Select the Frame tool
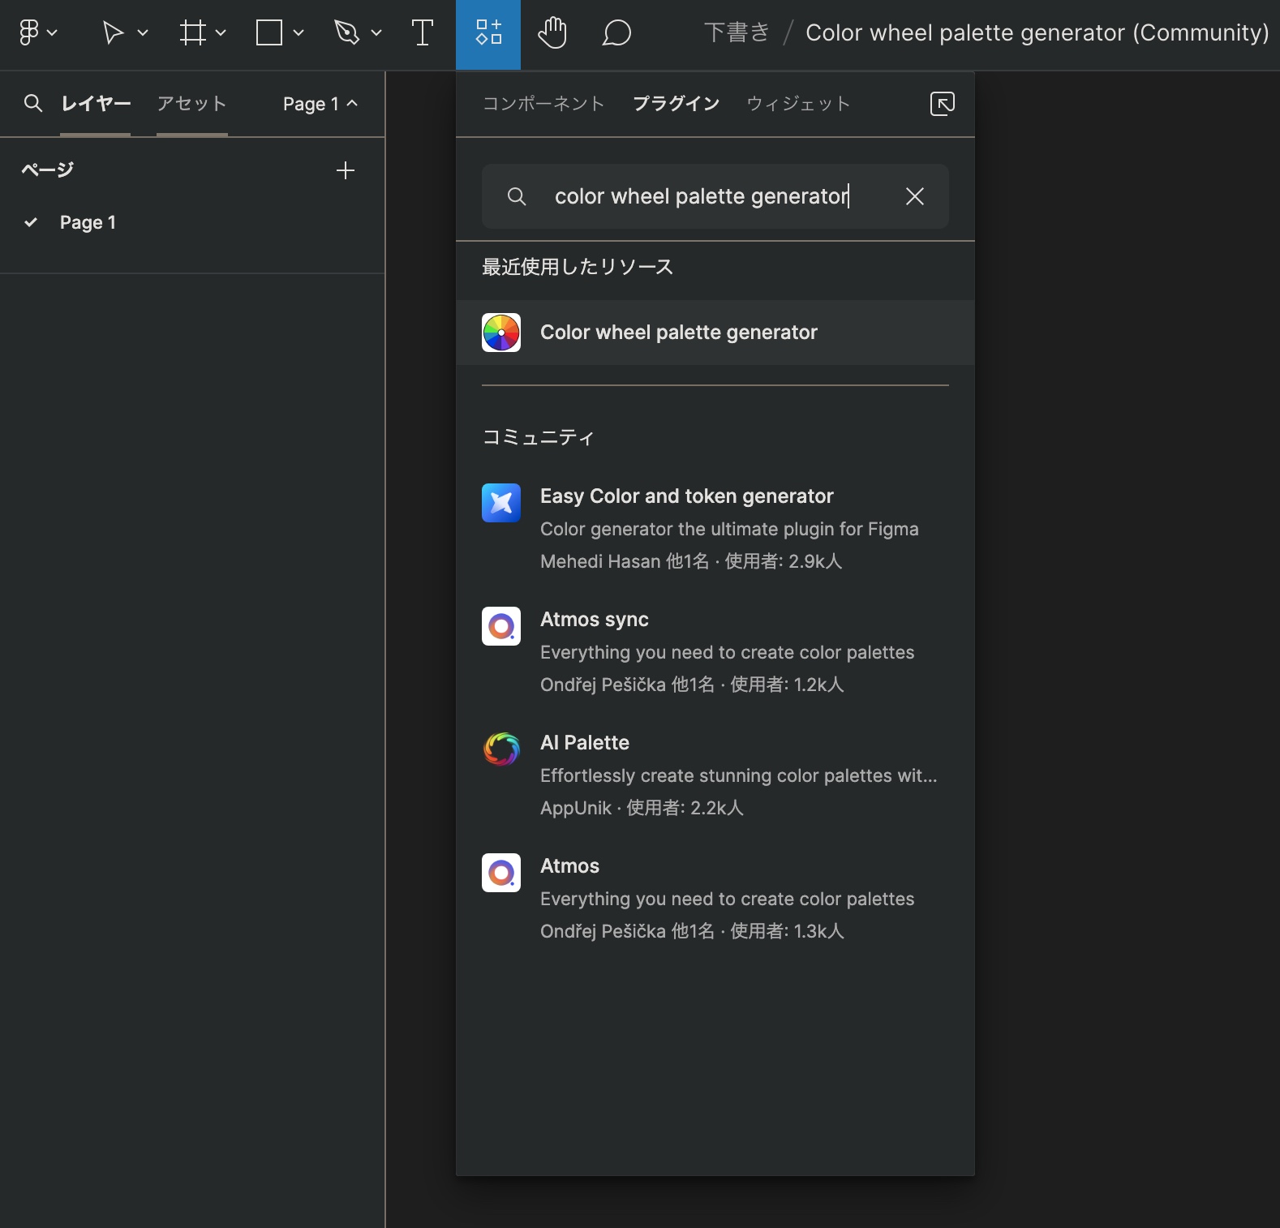This screenshot has width=1280, height=1228. [x=192, y=33]
